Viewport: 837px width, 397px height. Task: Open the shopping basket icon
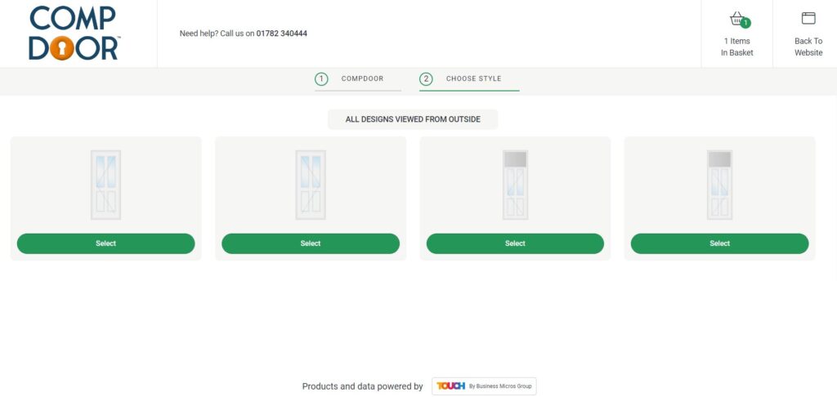(736, 19)
